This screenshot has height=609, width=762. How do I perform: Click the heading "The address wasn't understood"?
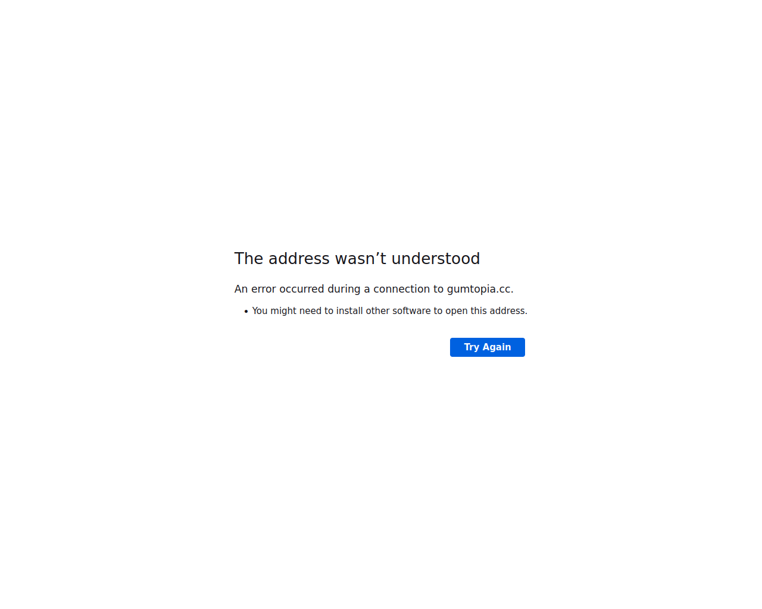[357, 259]
